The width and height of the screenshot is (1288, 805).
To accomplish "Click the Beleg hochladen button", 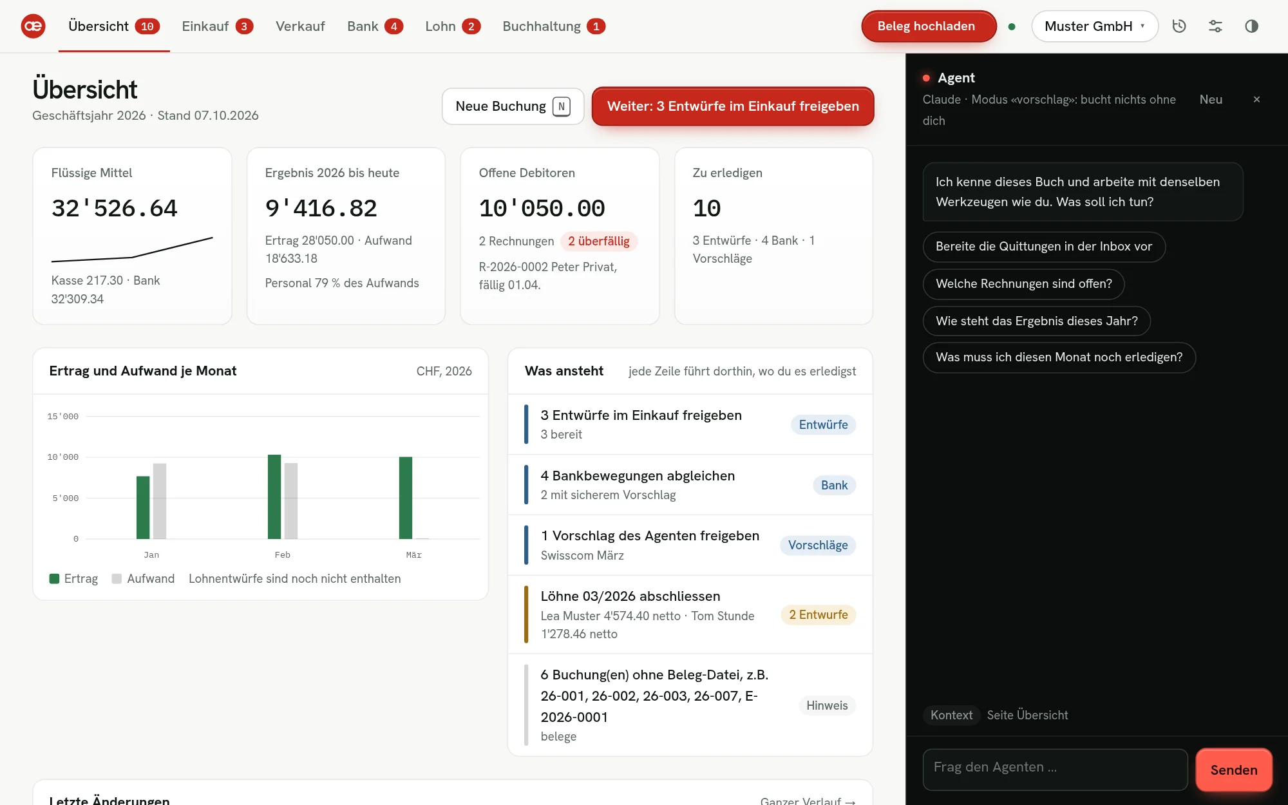I will coord(928,26).
